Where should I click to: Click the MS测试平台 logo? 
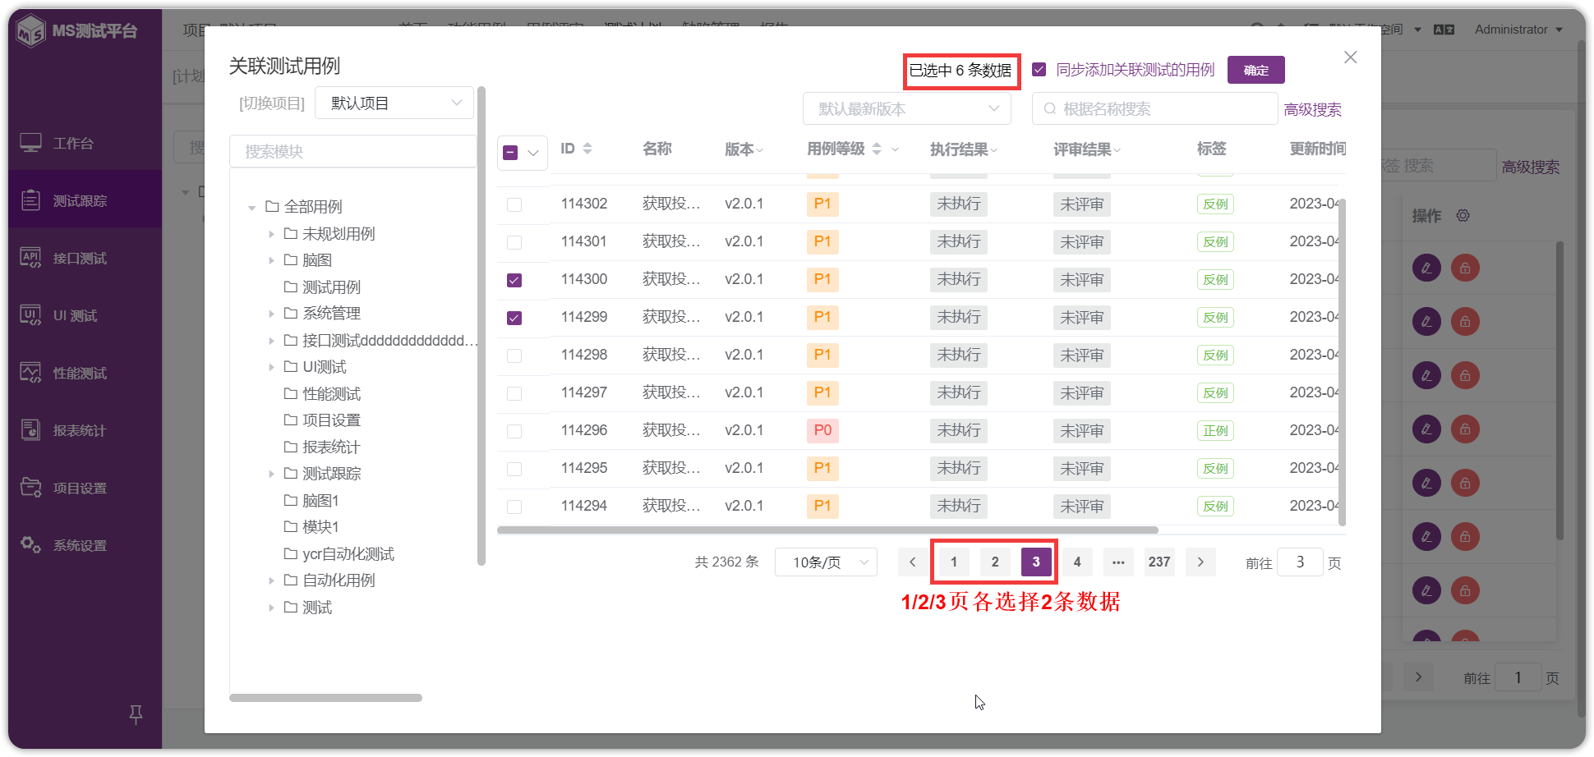click(x=77, y=31)
